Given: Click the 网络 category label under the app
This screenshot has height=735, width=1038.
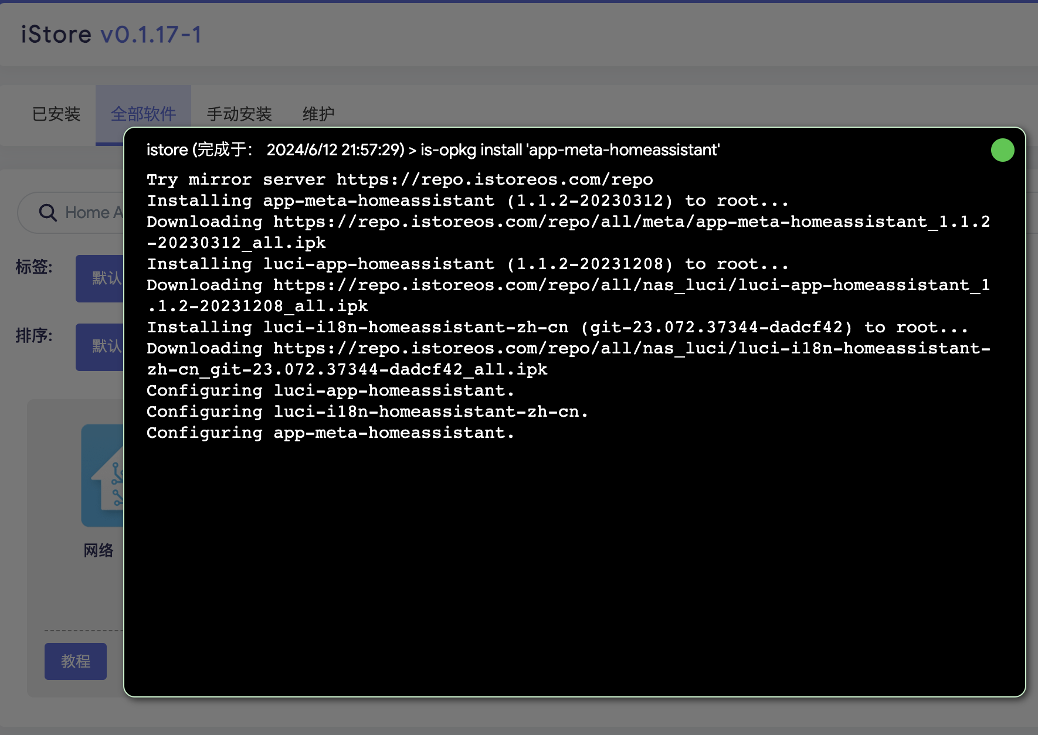Looking at the screenshot, I should (x=99, y=550).
